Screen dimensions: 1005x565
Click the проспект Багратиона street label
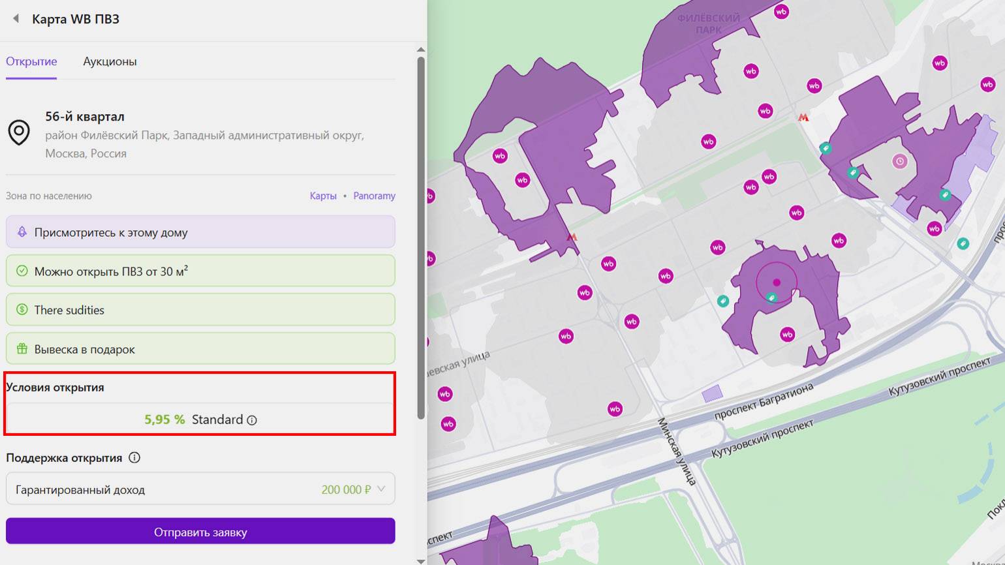764,402
